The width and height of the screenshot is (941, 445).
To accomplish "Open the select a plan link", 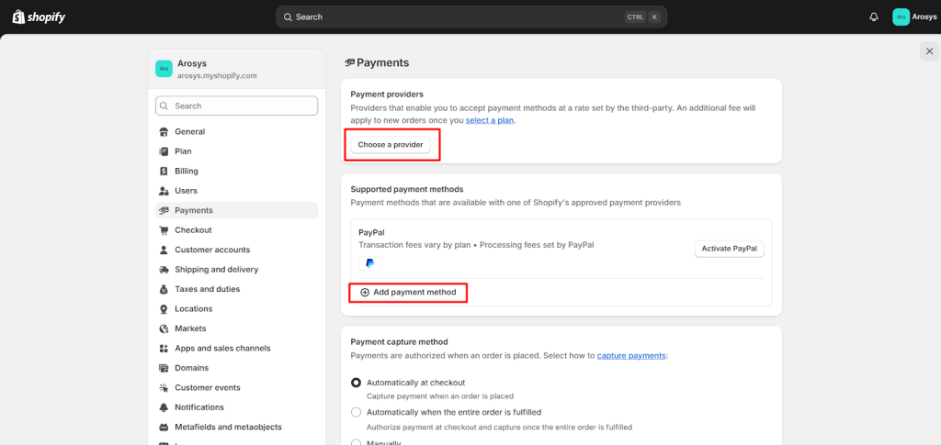I will click(x=489, y=120).
